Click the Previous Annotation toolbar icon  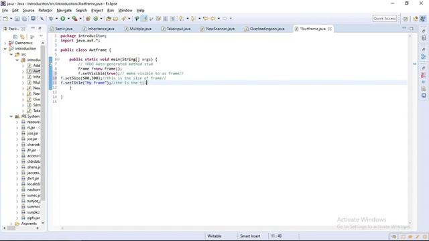[194, 19]
